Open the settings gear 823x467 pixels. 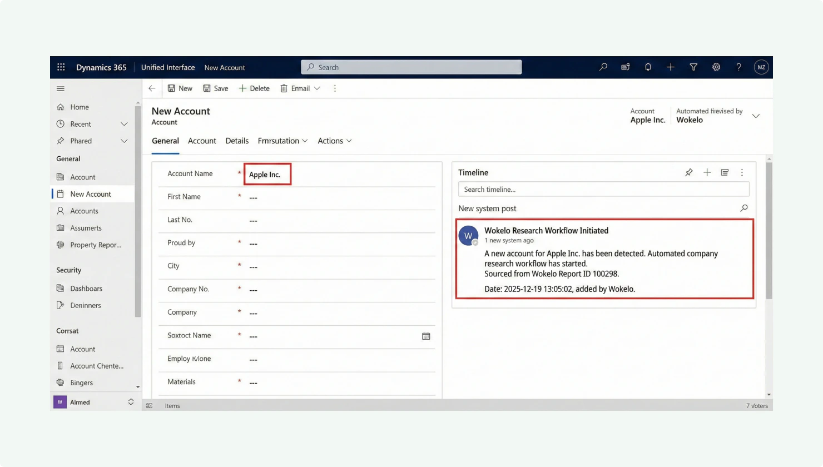[x=716, y=67]
